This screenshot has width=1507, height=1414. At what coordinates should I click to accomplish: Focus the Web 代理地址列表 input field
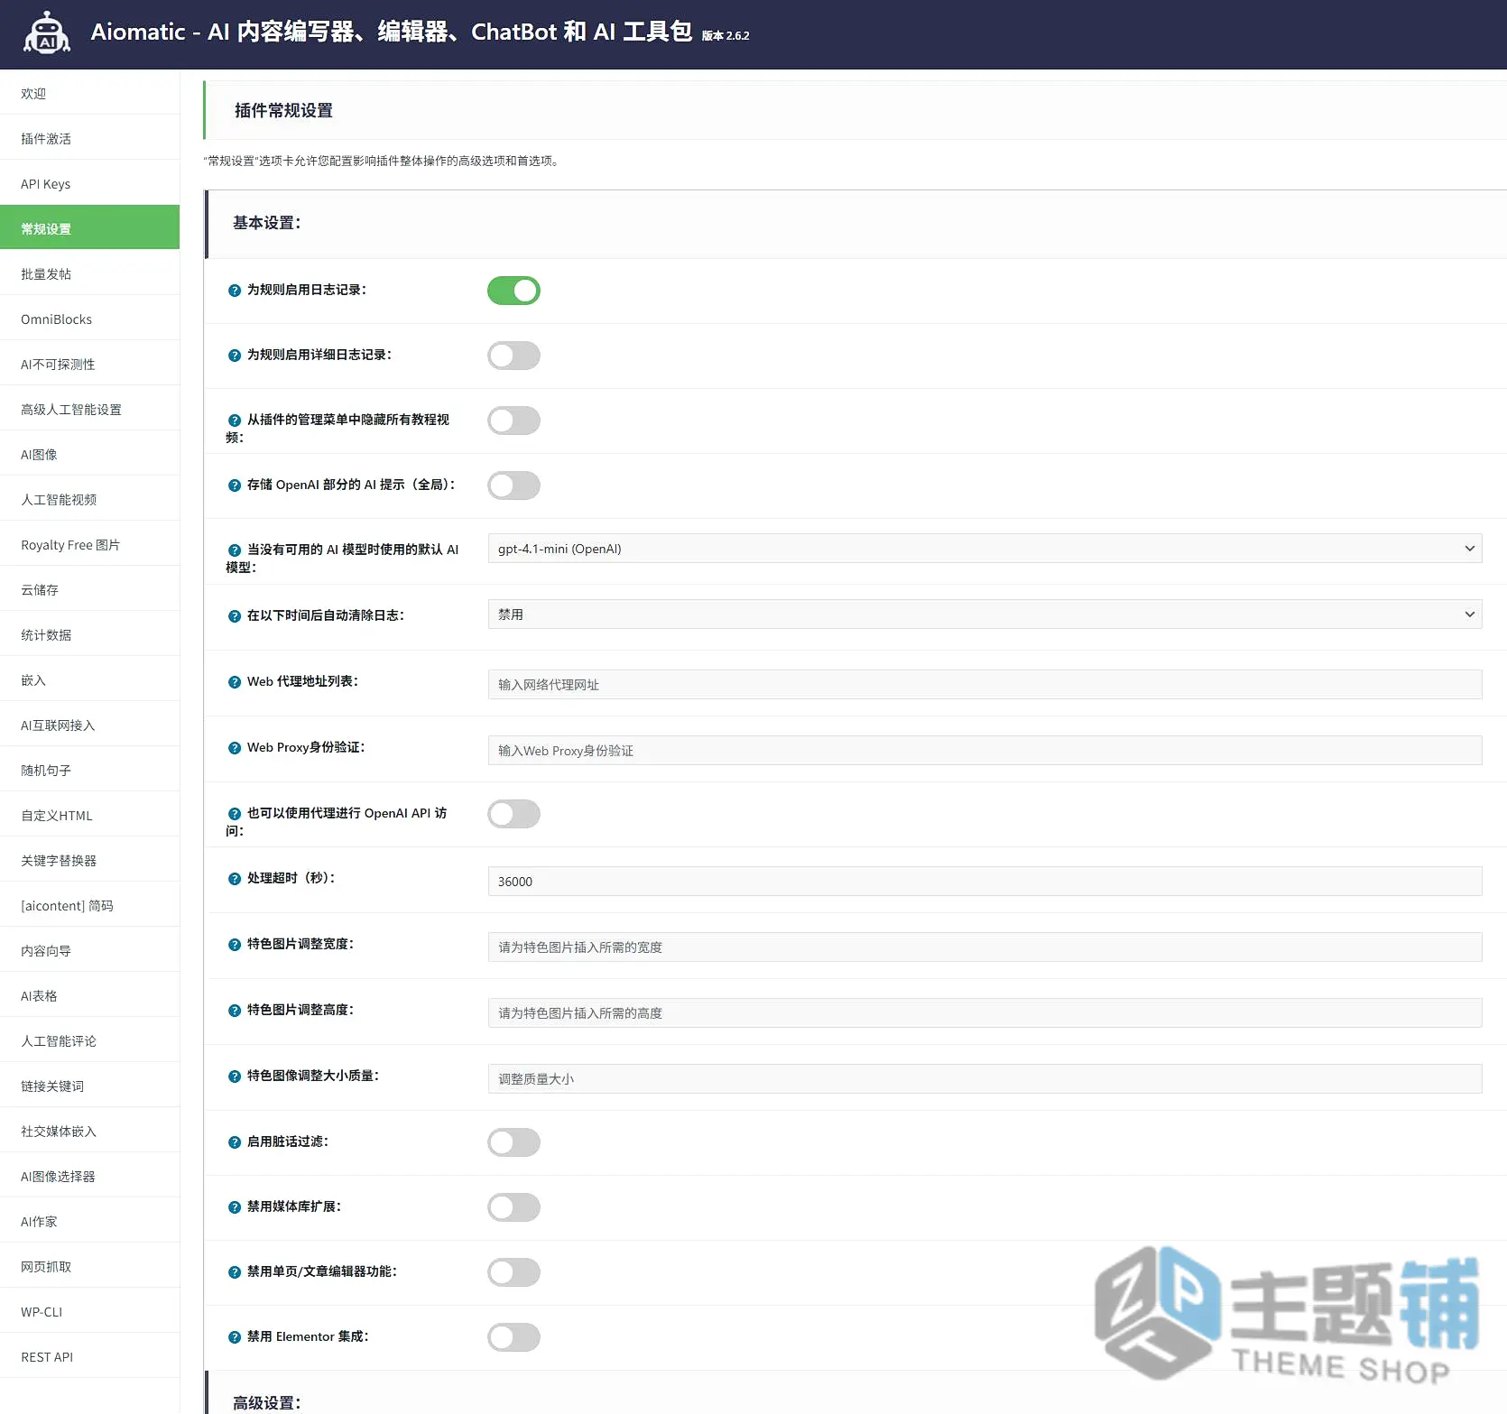(x=985, y=684)
